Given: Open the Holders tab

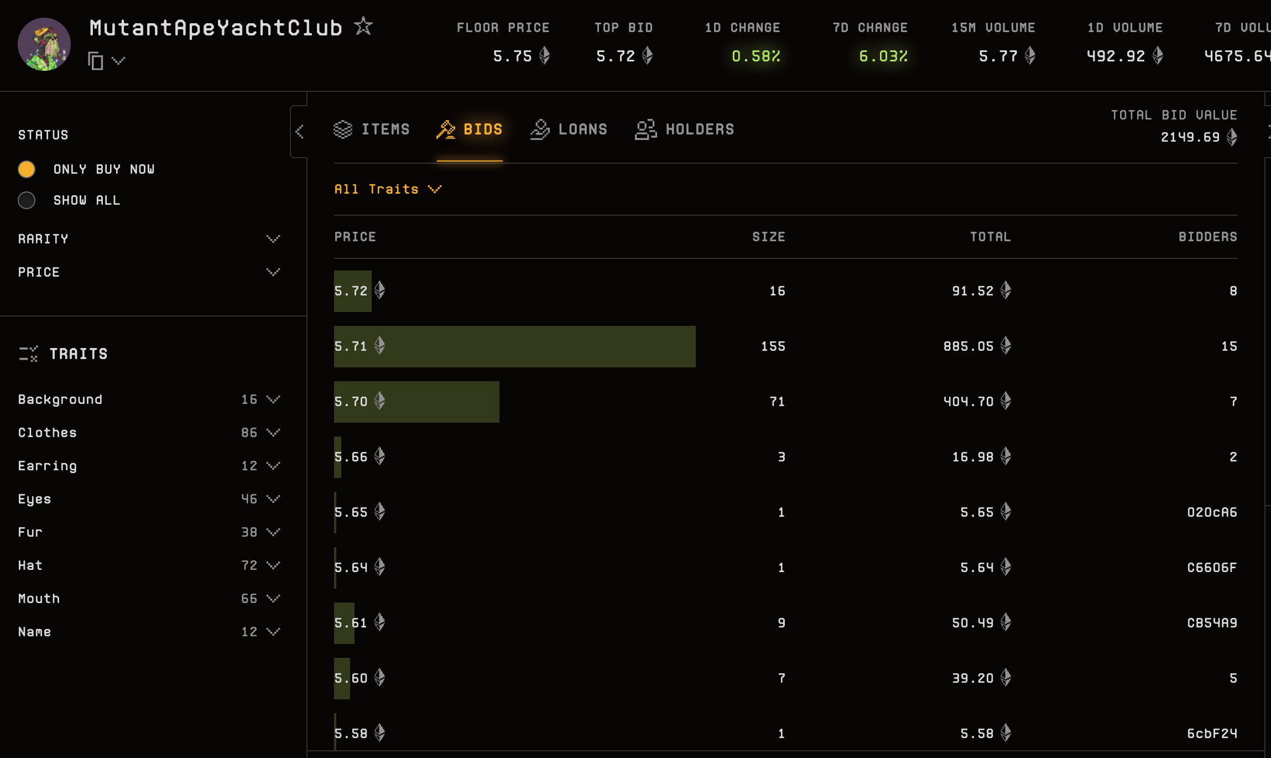Looking at the screenshot, I should (x=700, y=128).
